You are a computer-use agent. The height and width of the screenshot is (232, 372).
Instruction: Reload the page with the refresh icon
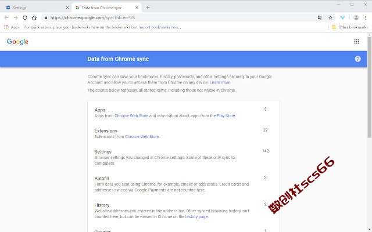click(25, 17)
